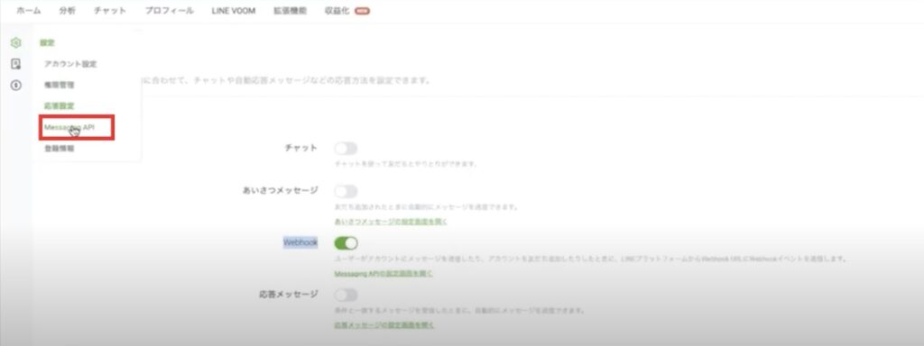Open the 拡張機能 tab
Image resolution: width=924 pixels, height=346 pixels.
point(290,11)
